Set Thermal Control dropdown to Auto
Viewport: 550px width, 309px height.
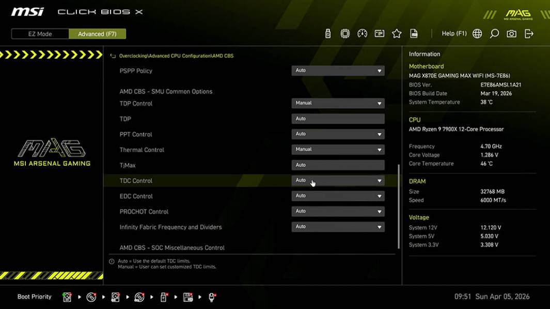(338, 149)
